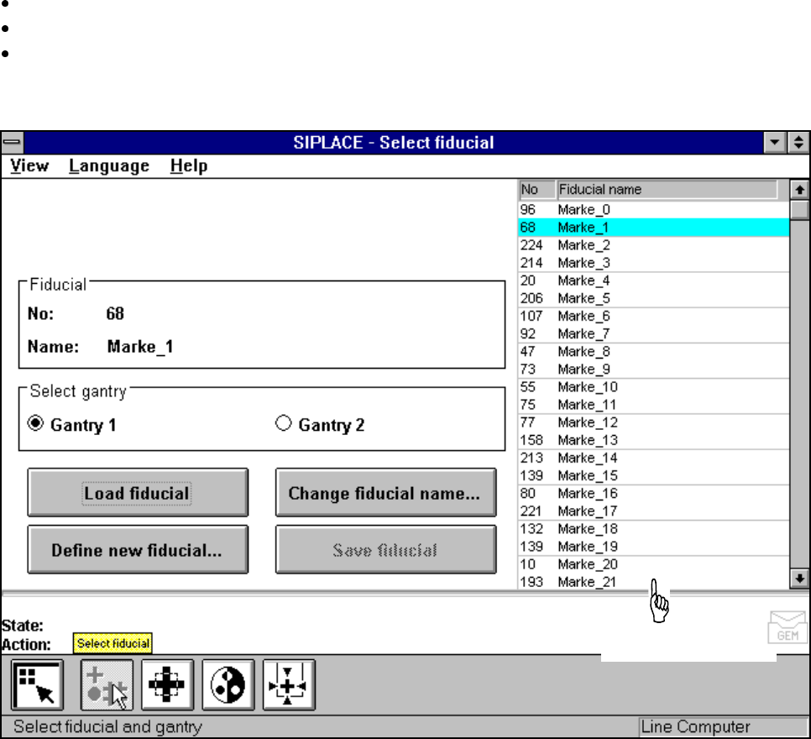
Task: Select Marke_2 in the fiducial list
Action: click(653, 244)
